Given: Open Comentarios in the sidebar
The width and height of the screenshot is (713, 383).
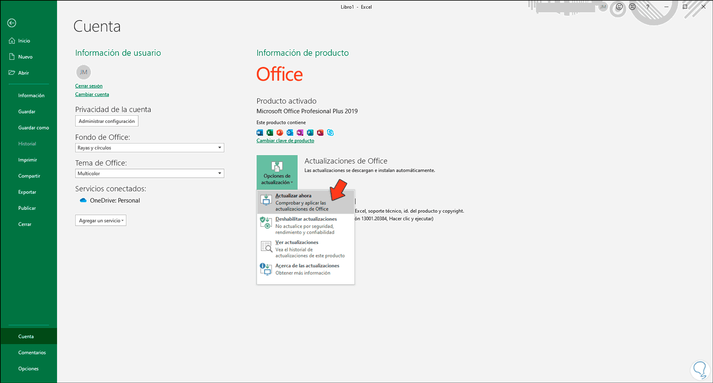Looking at the screenshot, I should [29, 353].
